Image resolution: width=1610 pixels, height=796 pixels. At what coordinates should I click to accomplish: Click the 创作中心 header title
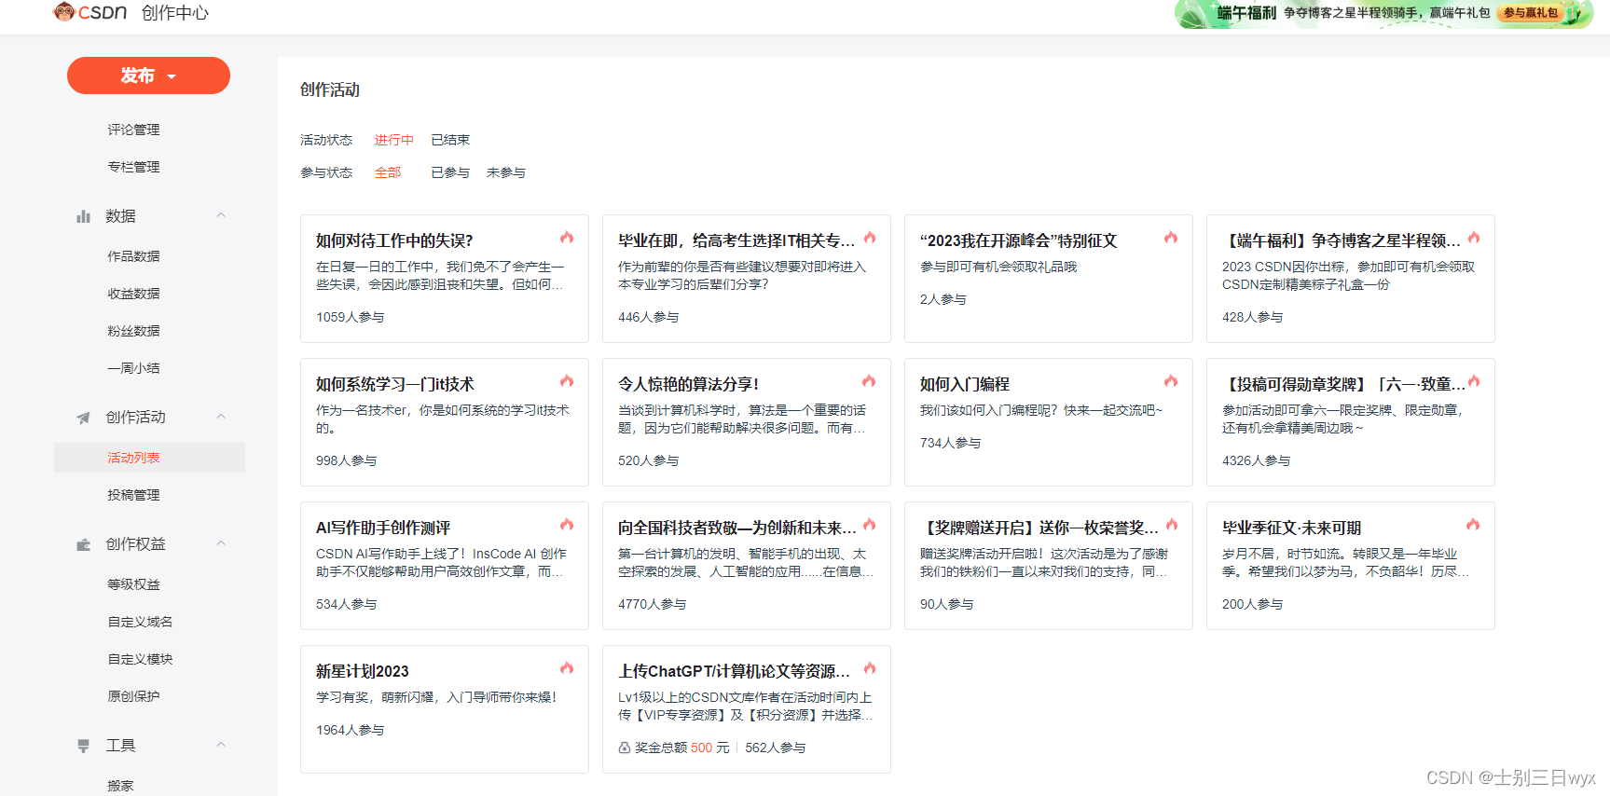click(175, 13)
